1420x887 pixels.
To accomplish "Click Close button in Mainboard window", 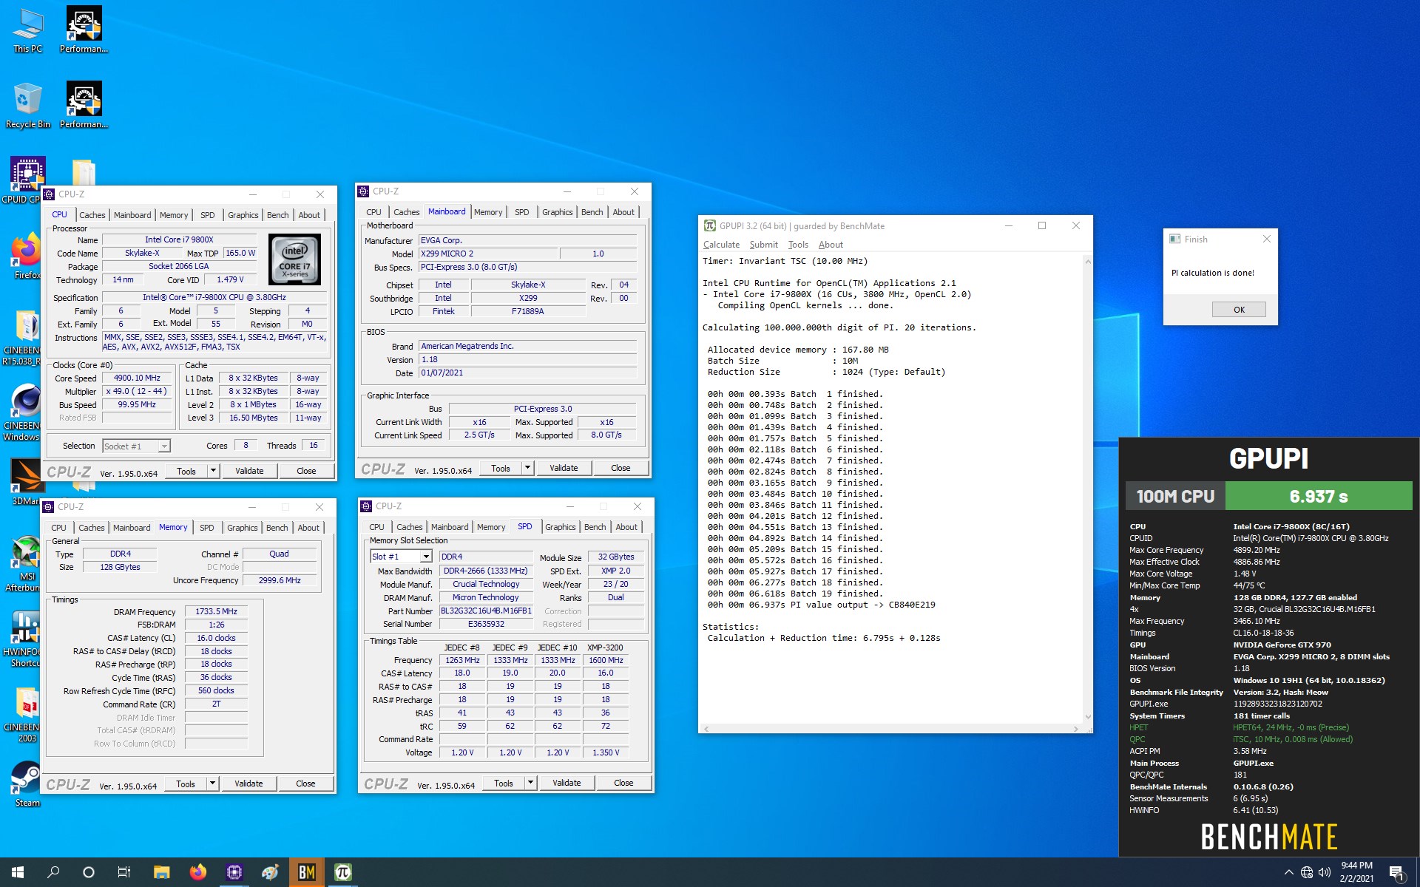I will 621,468.
